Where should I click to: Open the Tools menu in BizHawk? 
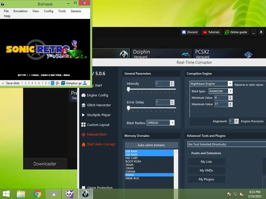62,11
